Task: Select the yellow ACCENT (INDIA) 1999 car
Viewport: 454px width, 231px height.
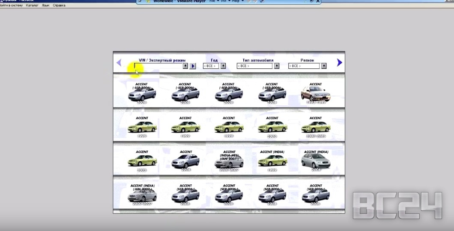Action: click(x=272, y=160)
